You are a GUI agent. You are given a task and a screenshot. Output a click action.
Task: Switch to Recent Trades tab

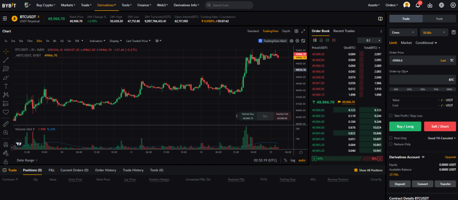point(344,31)
